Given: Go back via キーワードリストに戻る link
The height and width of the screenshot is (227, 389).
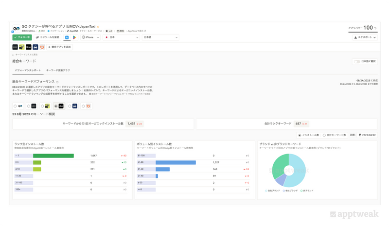Looking at the screenshot, I should pyautogui.click(x=27, y=55).
